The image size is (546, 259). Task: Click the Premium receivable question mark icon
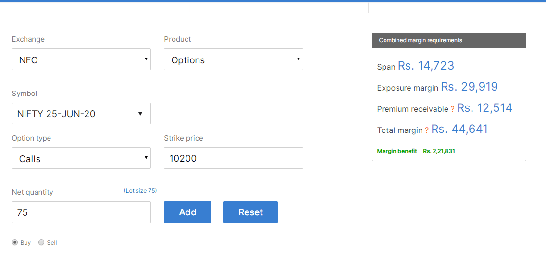point(452,109)
